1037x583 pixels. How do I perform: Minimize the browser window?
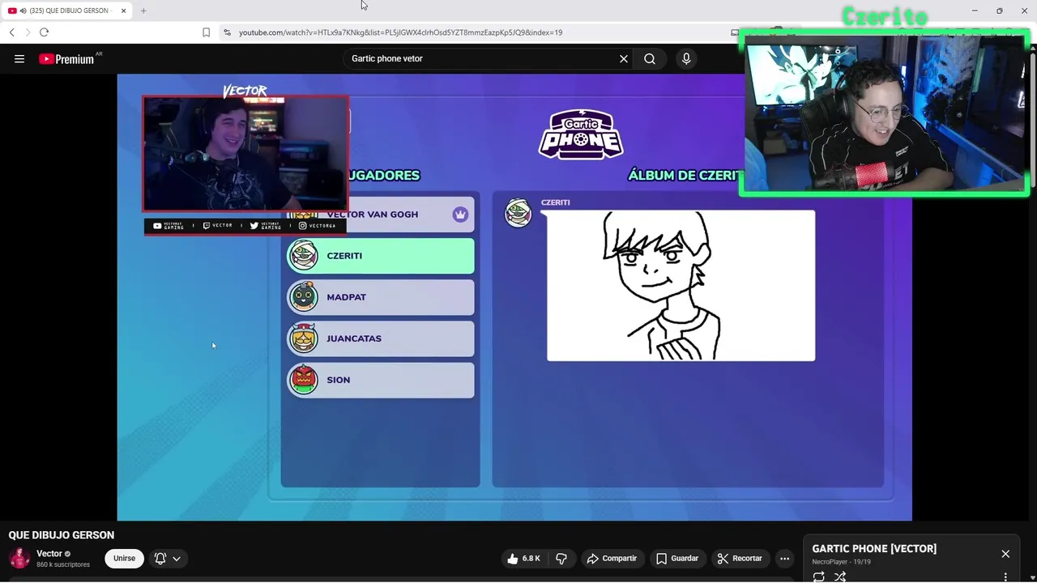coord(975,11)
